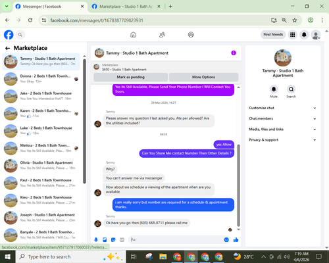This screenshot has height=263, width=329.
Task: Open the Friends icon in top navigation
Action: click(162, 35)
